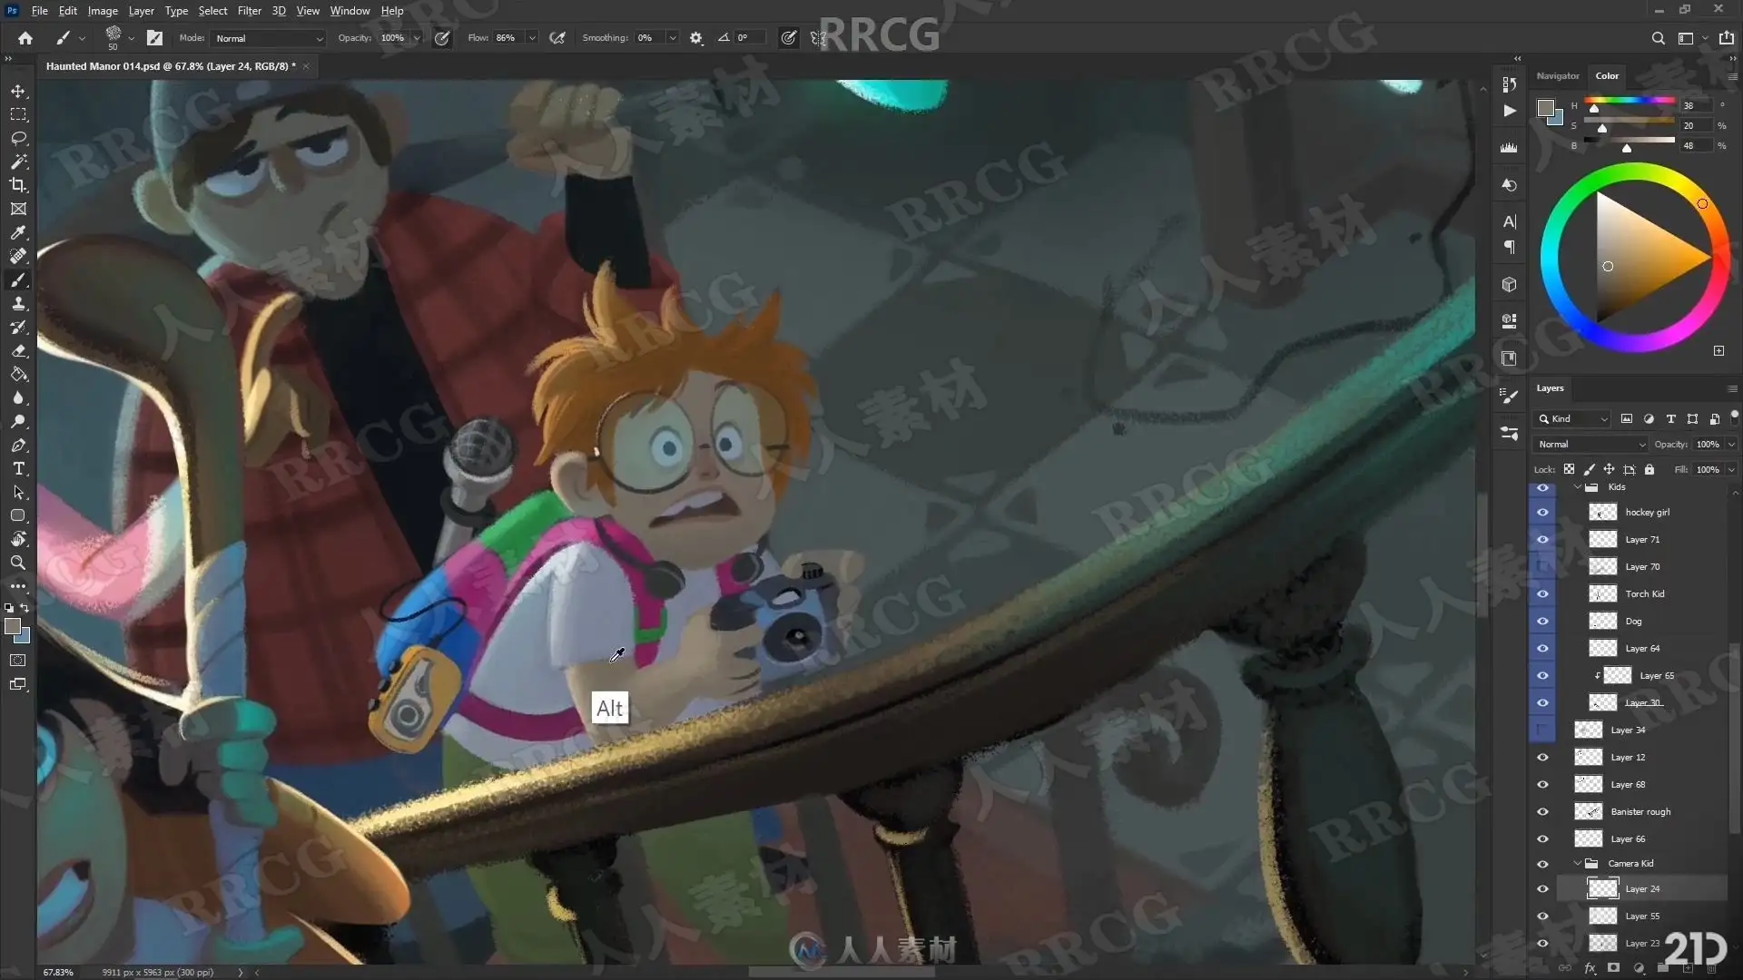1743x980 pixels.
Task: Open the Window menu
Action: point(350,11)
